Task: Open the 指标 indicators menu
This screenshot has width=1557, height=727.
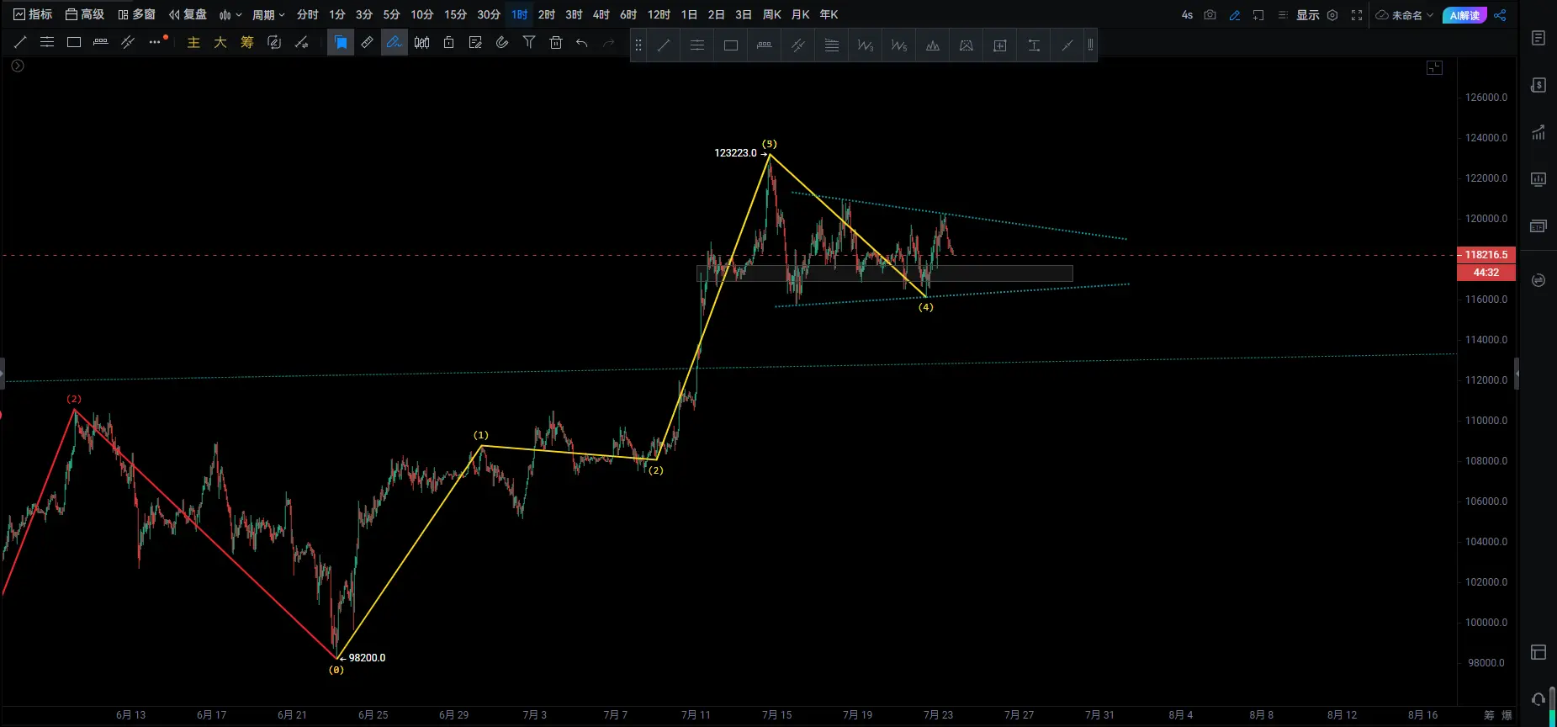Action: [x=33, y=14]
